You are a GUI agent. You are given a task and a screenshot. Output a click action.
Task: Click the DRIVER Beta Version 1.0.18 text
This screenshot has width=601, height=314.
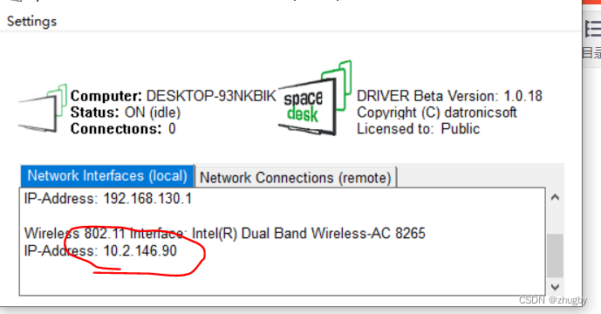click(x=449, y=96)
